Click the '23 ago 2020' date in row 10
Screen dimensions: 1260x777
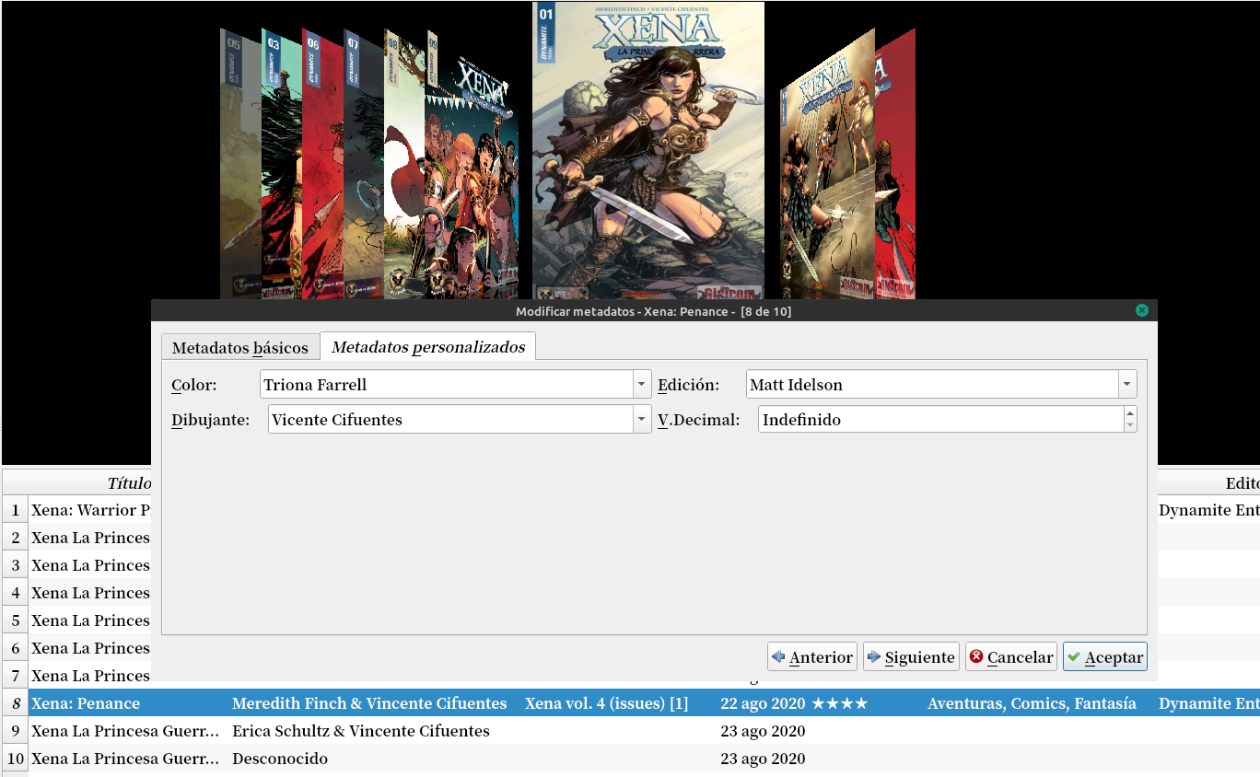(x=763, y=759)
